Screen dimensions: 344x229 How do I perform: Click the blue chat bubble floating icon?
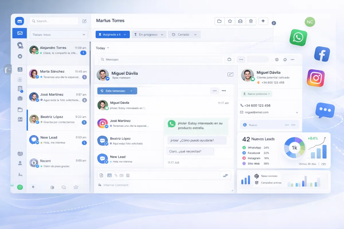pos(325,110)
